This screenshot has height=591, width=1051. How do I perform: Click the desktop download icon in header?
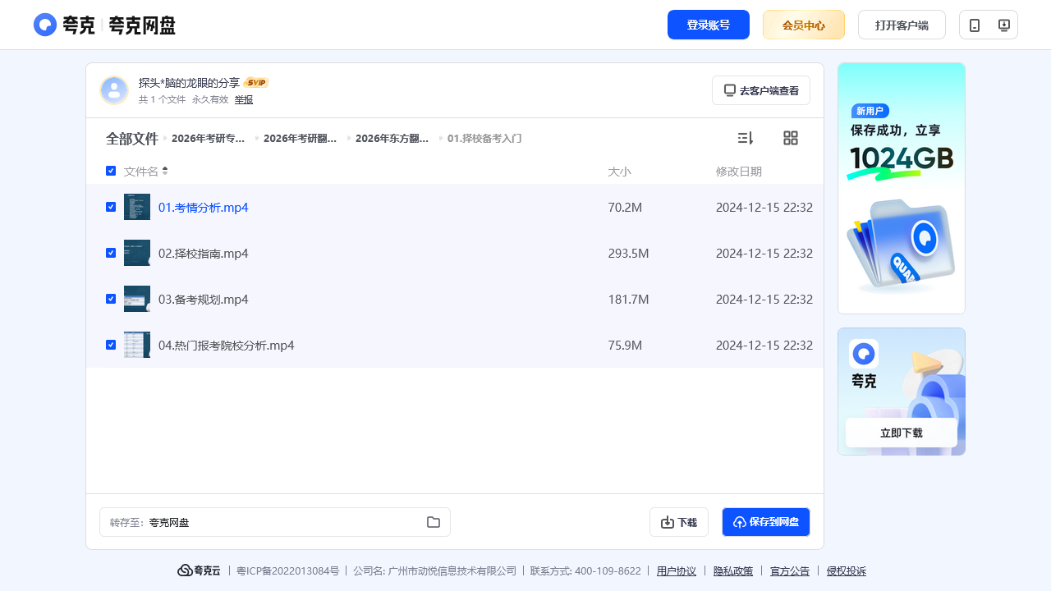pos(1003,25)
